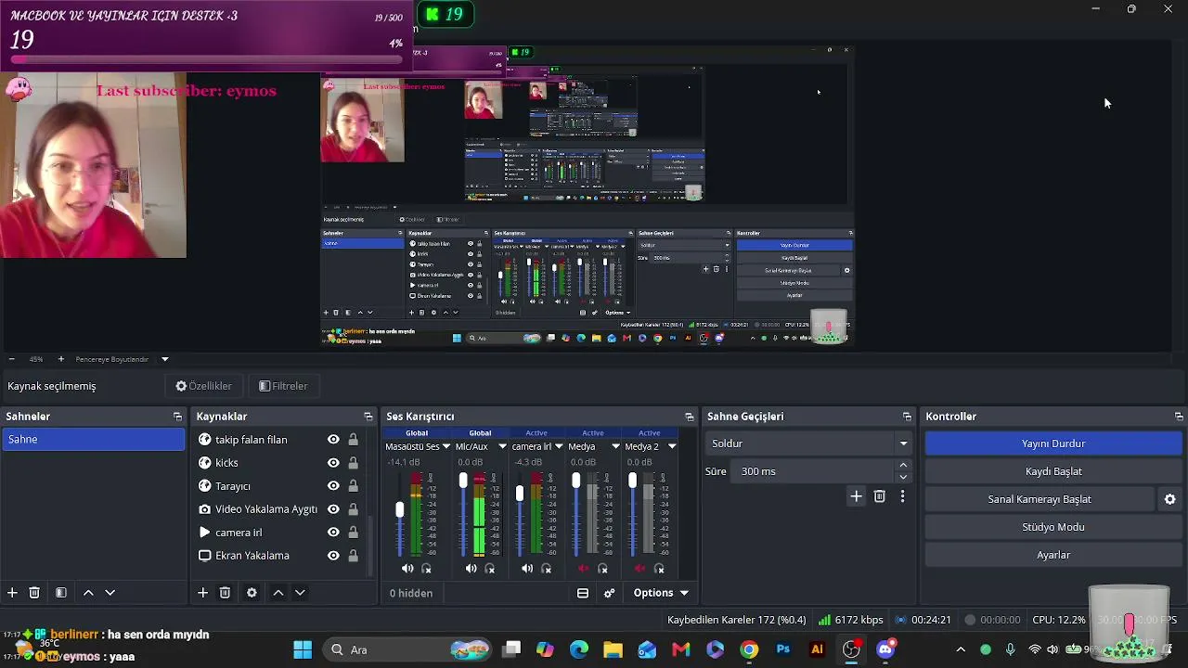Toggle visibility of Tarayıcı source
Viewport: 1188px width, 668px height.
pyautogui.click(x=333, y=486)
